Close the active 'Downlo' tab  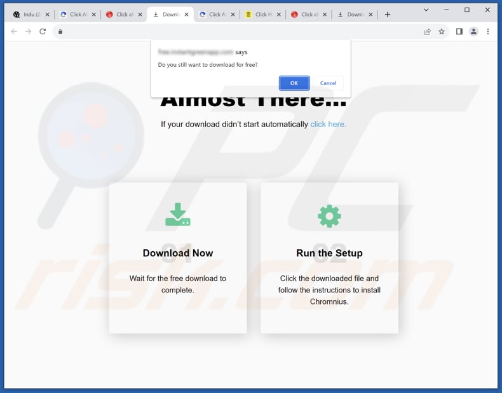[x=187, y=15]
